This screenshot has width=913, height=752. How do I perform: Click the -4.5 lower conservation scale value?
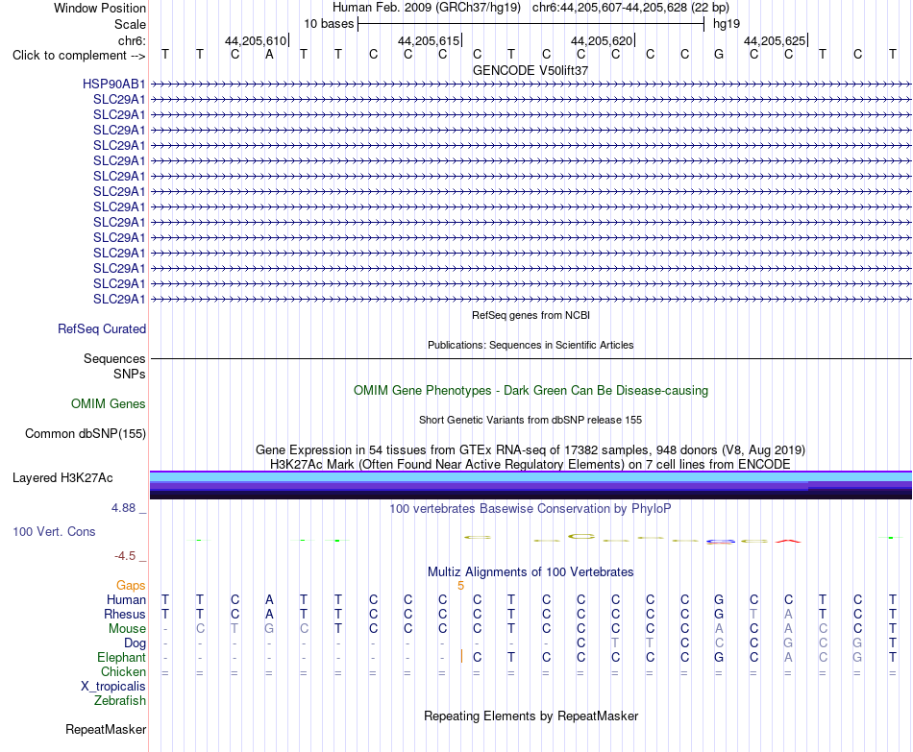coord(125,556)
